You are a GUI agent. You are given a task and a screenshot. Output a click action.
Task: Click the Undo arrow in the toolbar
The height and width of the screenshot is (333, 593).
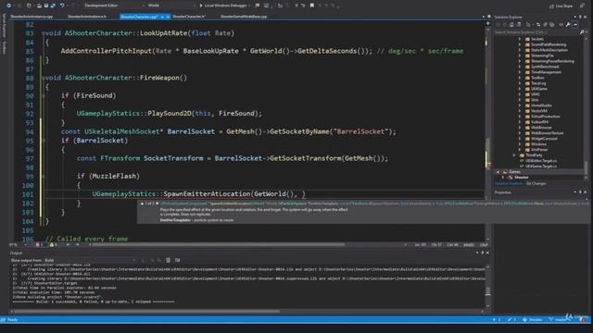pyautogui.click(x=62, y=6)
